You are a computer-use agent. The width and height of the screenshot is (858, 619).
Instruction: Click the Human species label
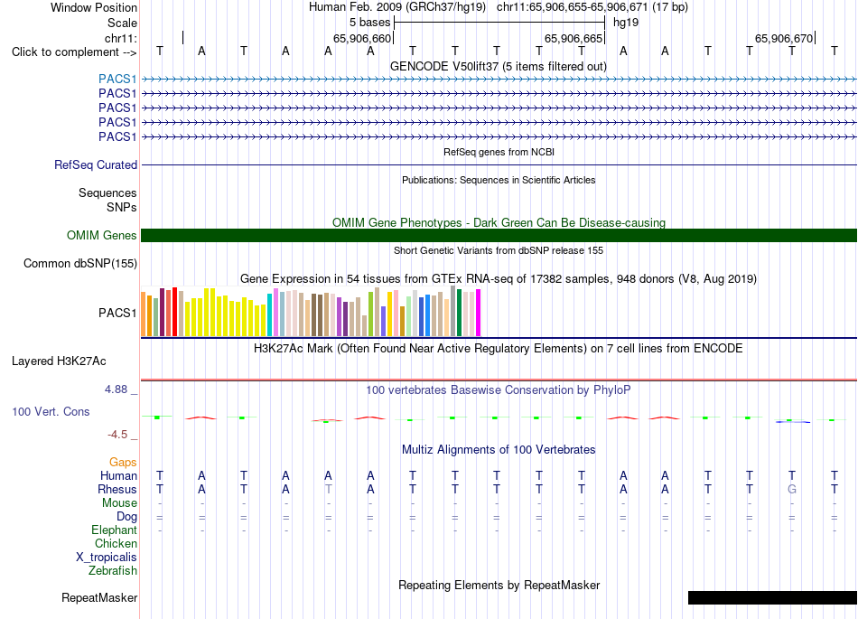click(x=118, y=475)
